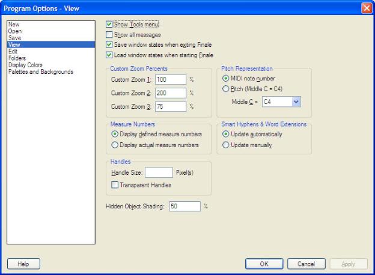Uncheck Load window states when starting Finale
375x275 pixels.
109,55
